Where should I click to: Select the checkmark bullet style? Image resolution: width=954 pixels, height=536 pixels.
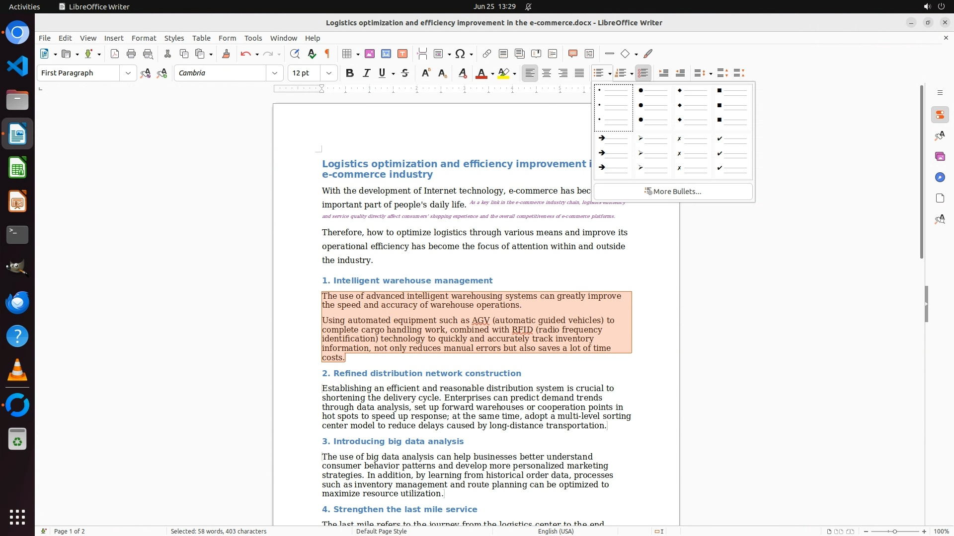[732, 154]
